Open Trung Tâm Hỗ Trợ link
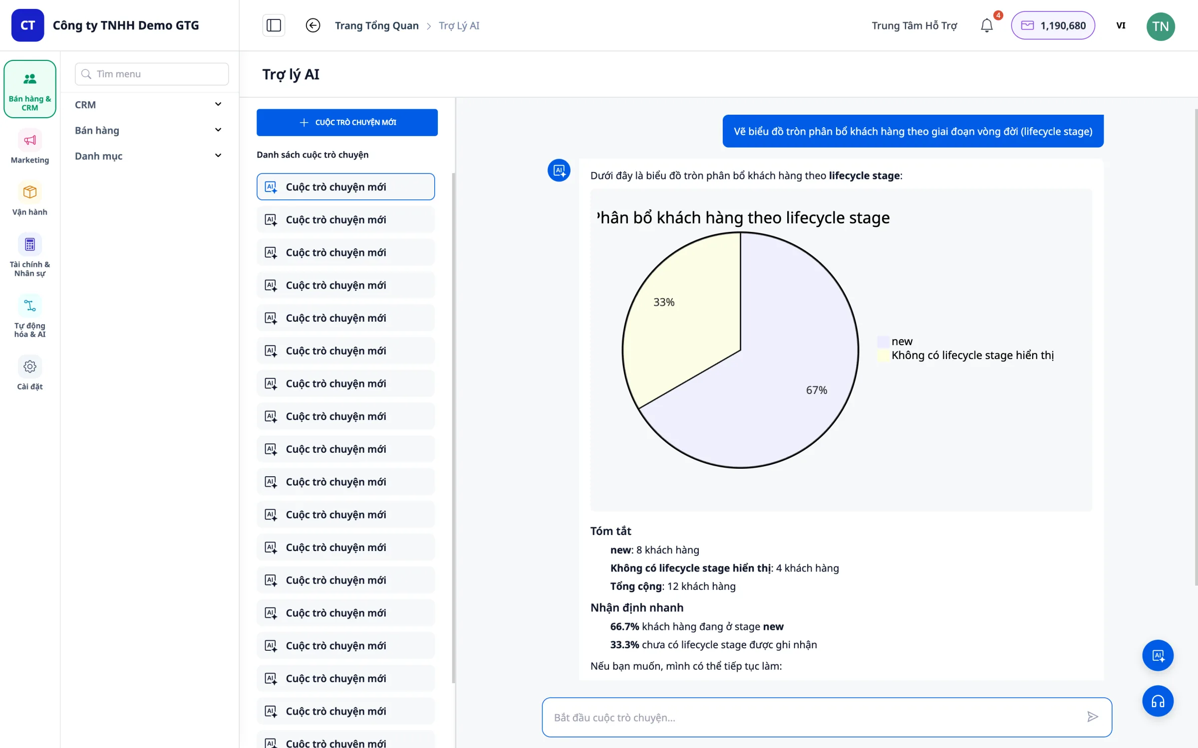The image size is (1198, 748). (x=914, y=25)
